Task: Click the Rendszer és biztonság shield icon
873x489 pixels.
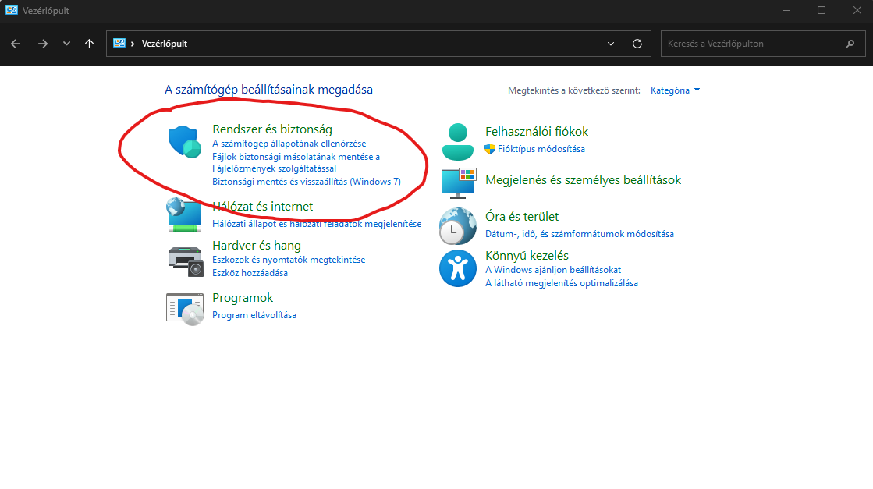Action: click(x=185, y=142)
